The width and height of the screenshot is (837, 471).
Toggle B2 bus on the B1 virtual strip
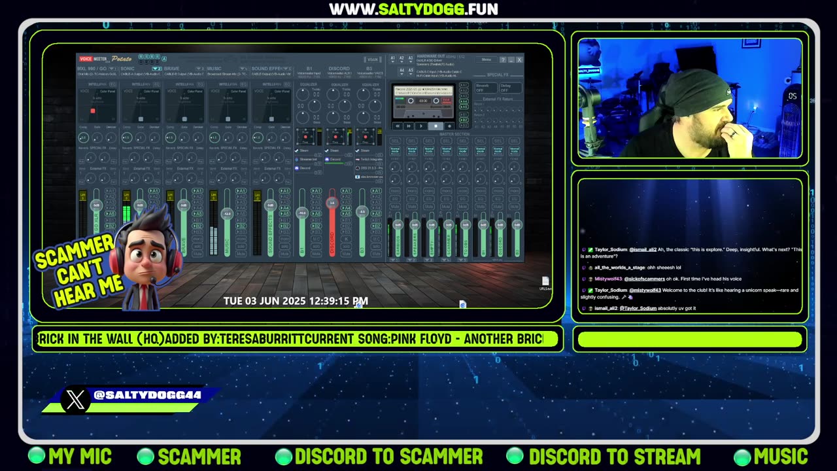pyautogui.click(x=316, y=226)
